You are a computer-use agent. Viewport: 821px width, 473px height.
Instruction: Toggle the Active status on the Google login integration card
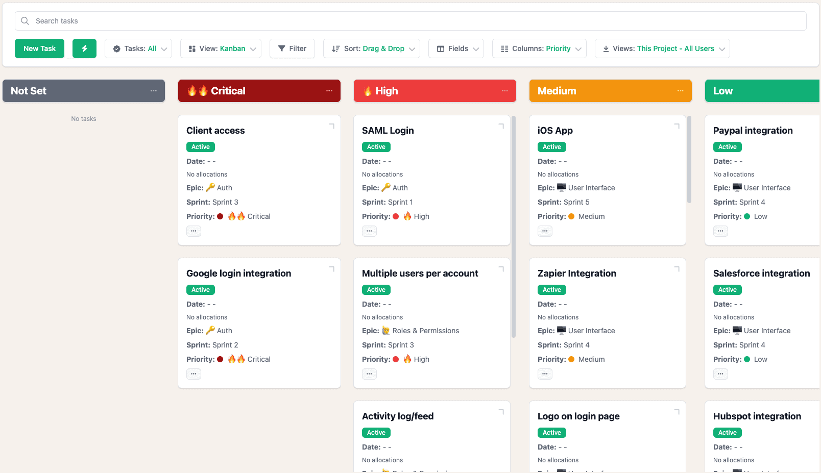pyautogui.click(x=200, y=289)
